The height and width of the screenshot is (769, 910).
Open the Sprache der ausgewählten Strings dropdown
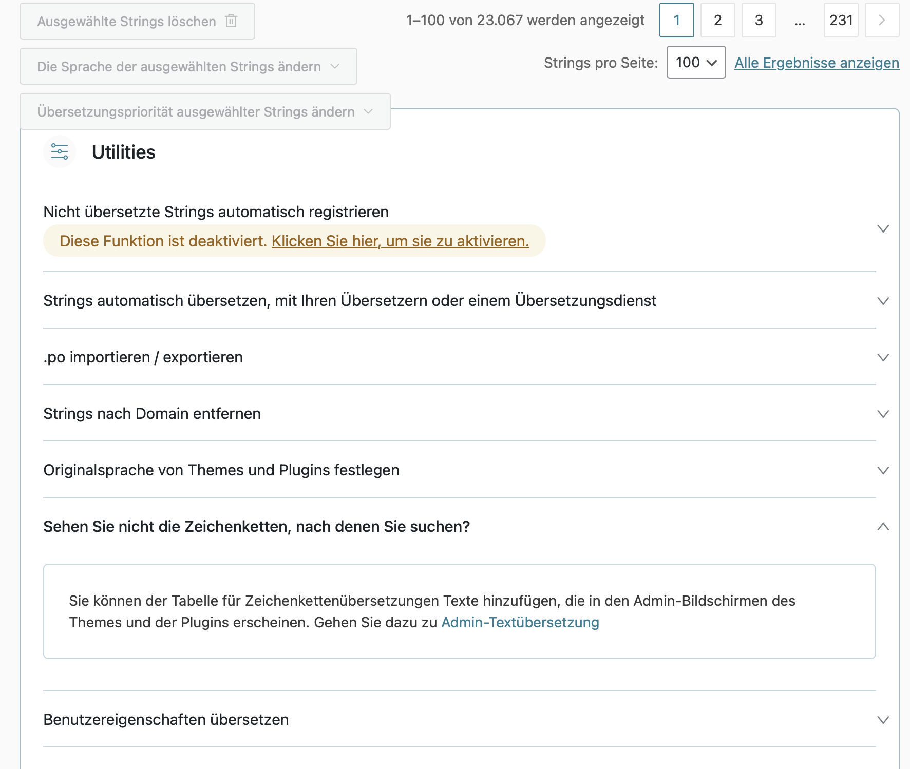tap(188, 66)
